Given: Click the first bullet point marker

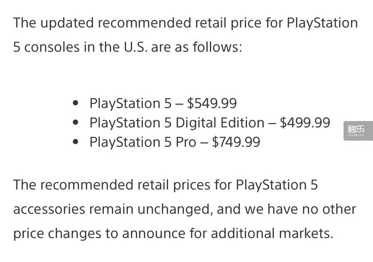Looking at the screenshot, I should point(76,103).
